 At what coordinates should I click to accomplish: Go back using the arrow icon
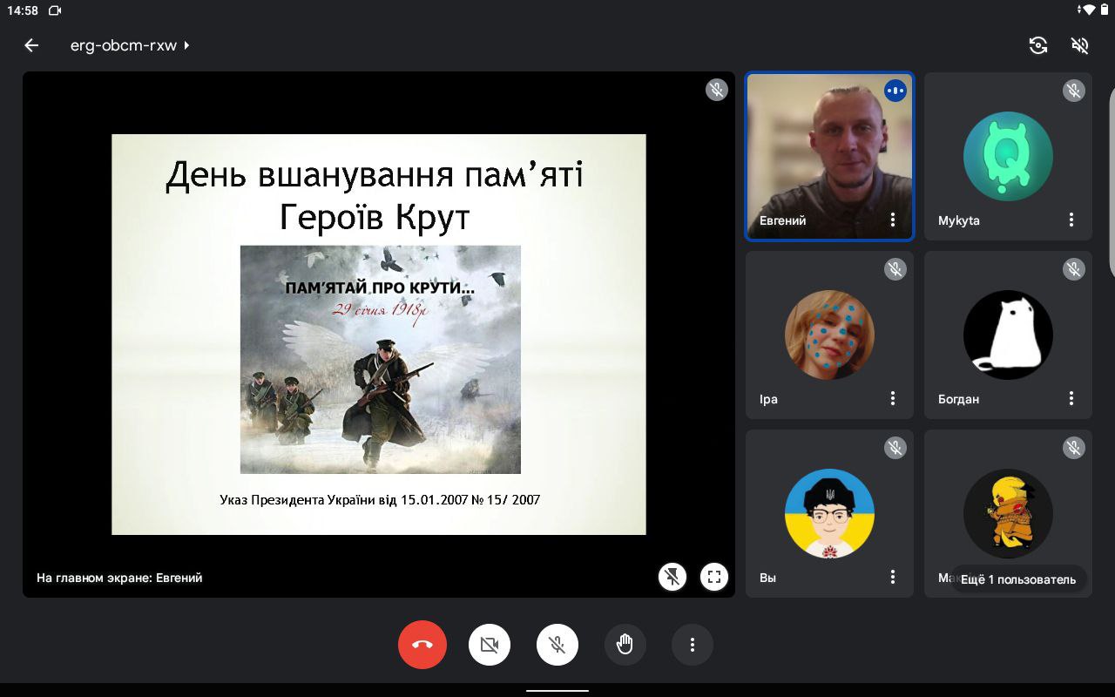click(32, 45)
